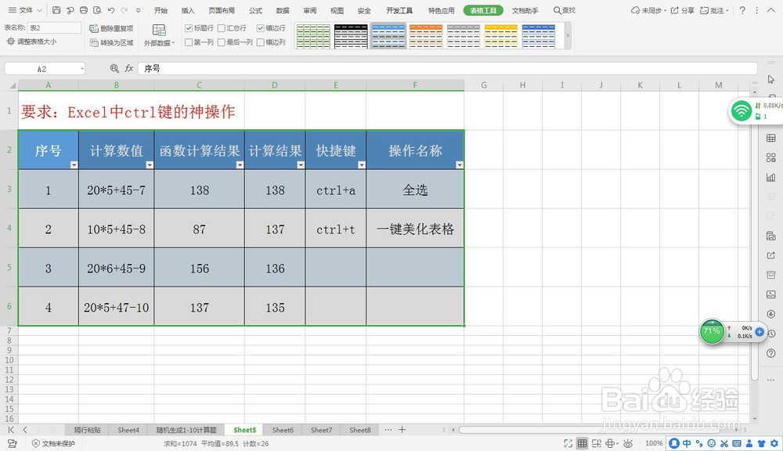Open filter dropdown on 函数计算结果 header
The height and width of the screenshot is (451, 783).
point(240,164)
